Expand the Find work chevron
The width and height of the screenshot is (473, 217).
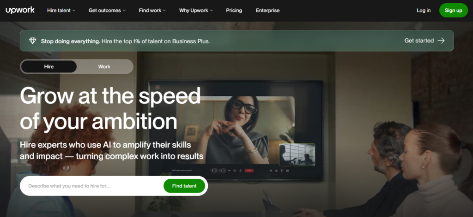coord(164,11)
